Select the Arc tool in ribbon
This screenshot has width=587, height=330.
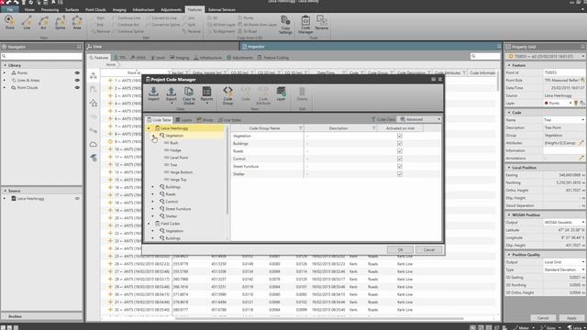[x=43, y=22]
